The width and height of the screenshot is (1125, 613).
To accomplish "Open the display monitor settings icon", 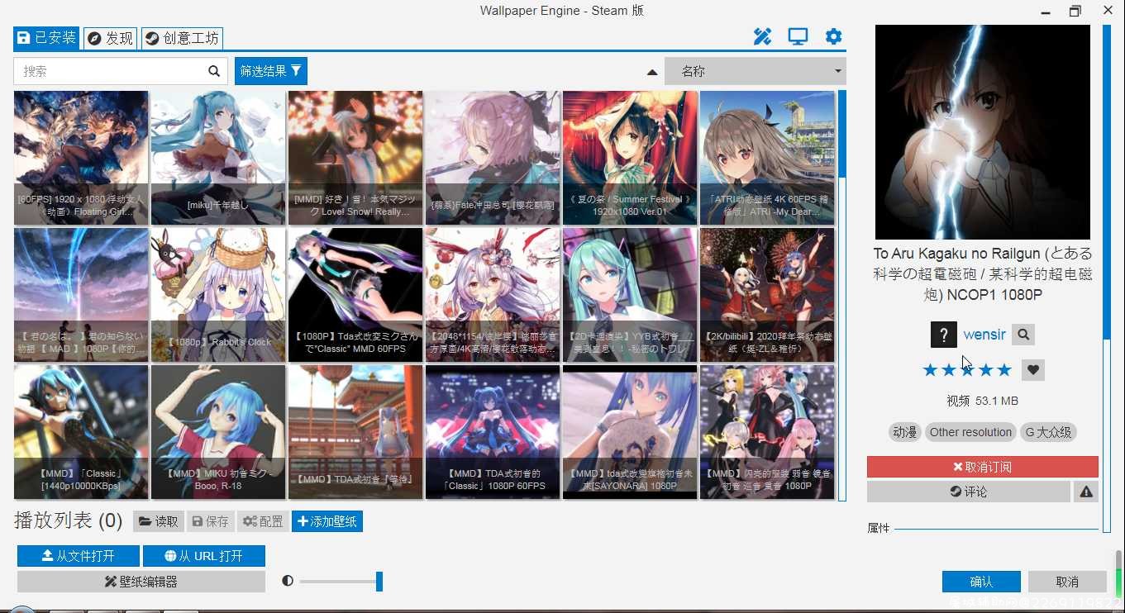I will [798, 36].
